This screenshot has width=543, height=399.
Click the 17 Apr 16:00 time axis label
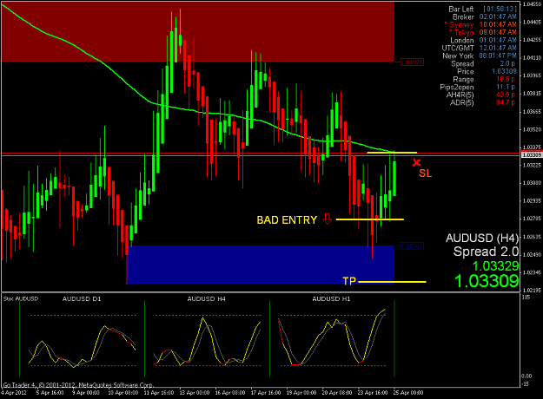tap(266, 393)
